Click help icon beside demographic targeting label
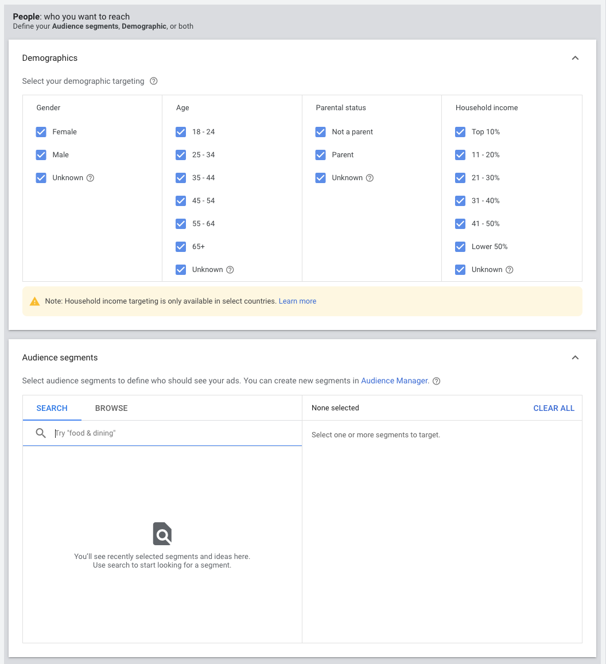 click(154, 81)
